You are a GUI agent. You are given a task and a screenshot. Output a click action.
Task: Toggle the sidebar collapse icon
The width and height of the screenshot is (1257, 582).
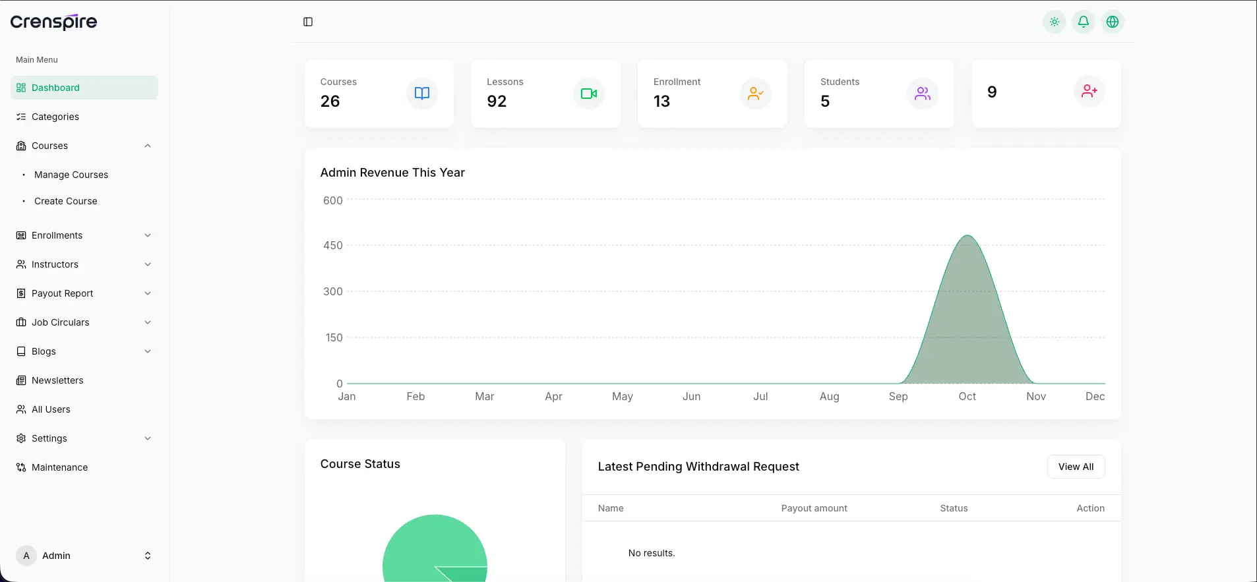[x=308, y=22]
